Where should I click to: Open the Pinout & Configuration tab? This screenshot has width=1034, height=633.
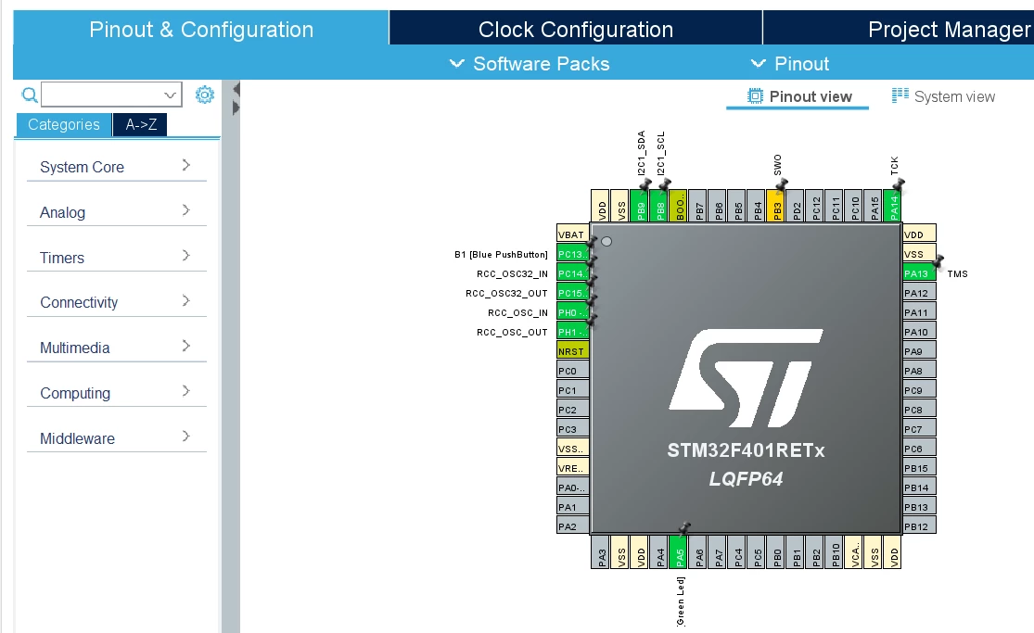click(x=201, y=29)
